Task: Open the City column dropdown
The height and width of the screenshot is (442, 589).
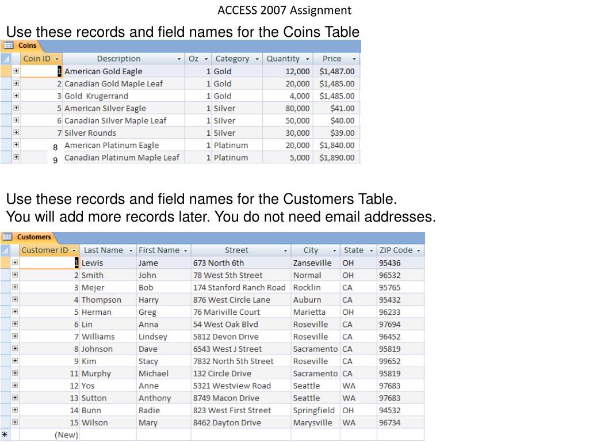Action: coord(334,251)
